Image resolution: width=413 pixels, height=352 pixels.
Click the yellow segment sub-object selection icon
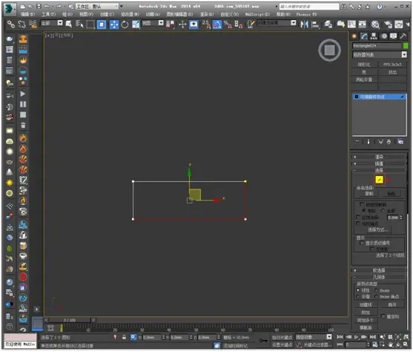pyautogui.click(x=379, y=180)
